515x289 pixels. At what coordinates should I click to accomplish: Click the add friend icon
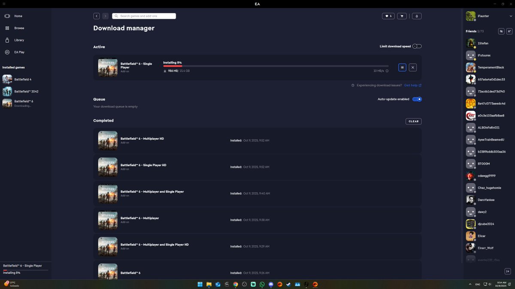pos(509,31)
